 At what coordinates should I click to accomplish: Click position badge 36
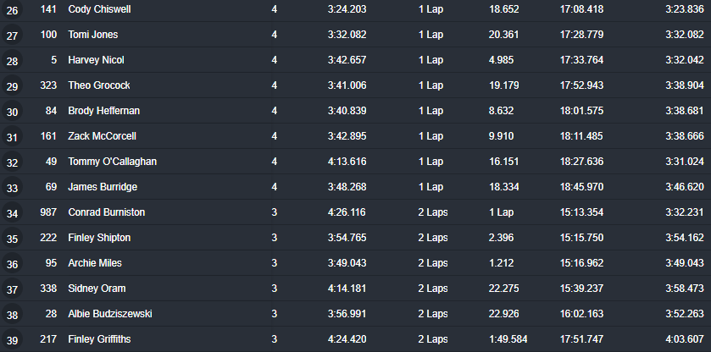(12, 263)
